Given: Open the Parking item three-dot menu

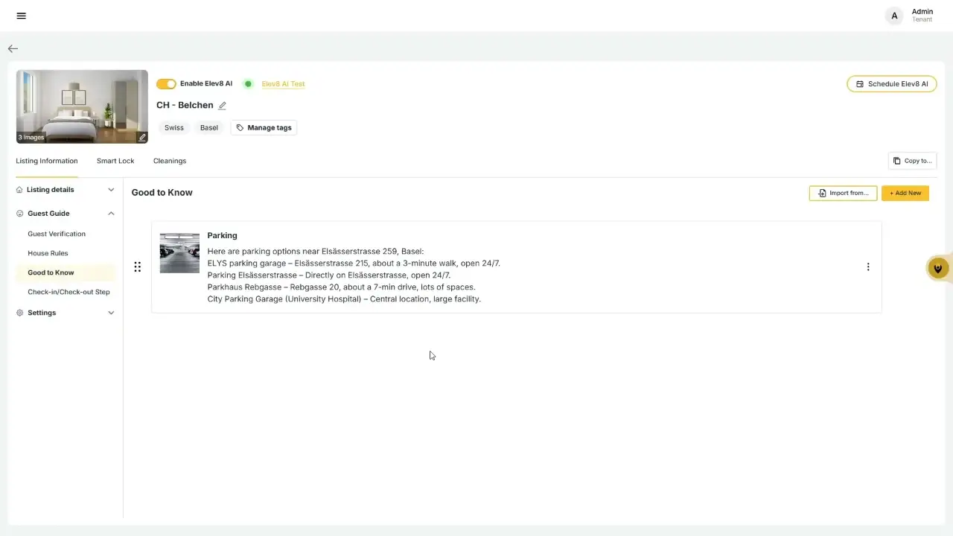Looking at the screenshot, I should point(867,267).
